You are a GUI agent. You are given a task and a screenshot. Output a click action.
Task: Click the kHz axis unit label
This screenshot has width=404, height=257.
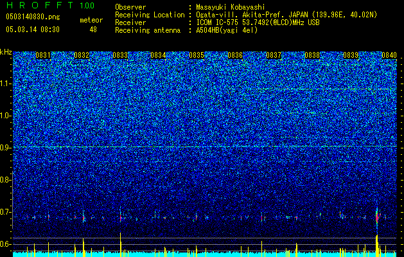coord(6,52)
